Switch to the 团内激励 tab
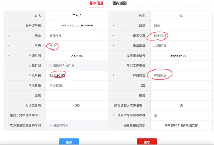This screenshot has width=214, height=145. (119, 4)
